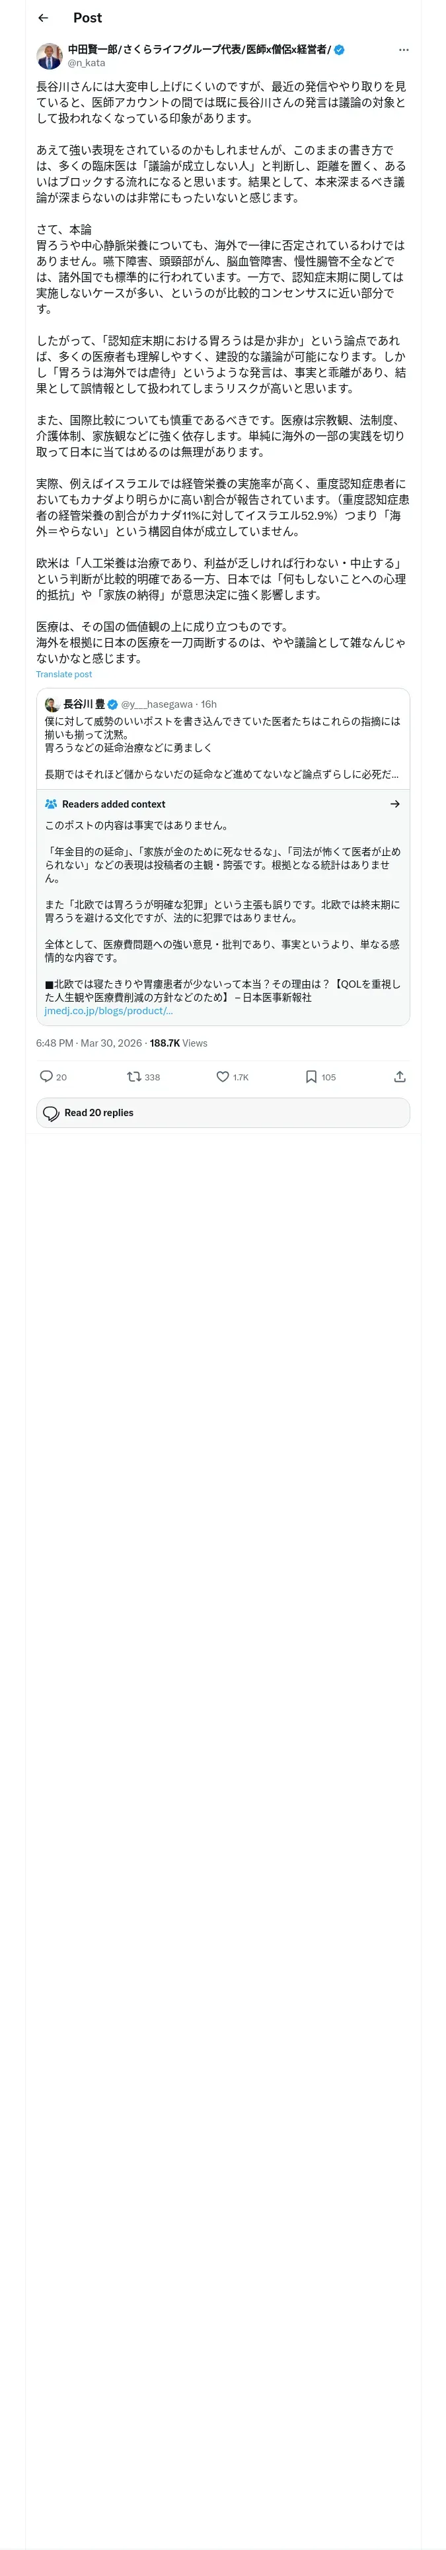Click Translate post link
446x2550 pixels.
pyautogui.click(x=63, y=674)
